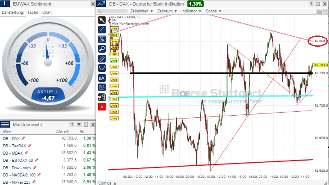The image size is (329, 185).
Task: Click the red X delete drawings button
Action: pyautogui.click(x=102, y=107)
